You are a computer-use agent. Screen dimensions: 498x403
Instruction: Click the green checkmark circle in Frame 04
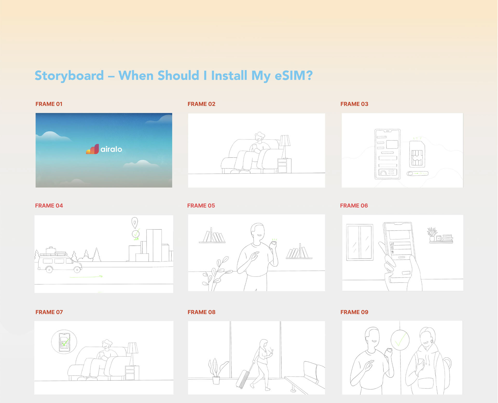click(x=135, y=234)
